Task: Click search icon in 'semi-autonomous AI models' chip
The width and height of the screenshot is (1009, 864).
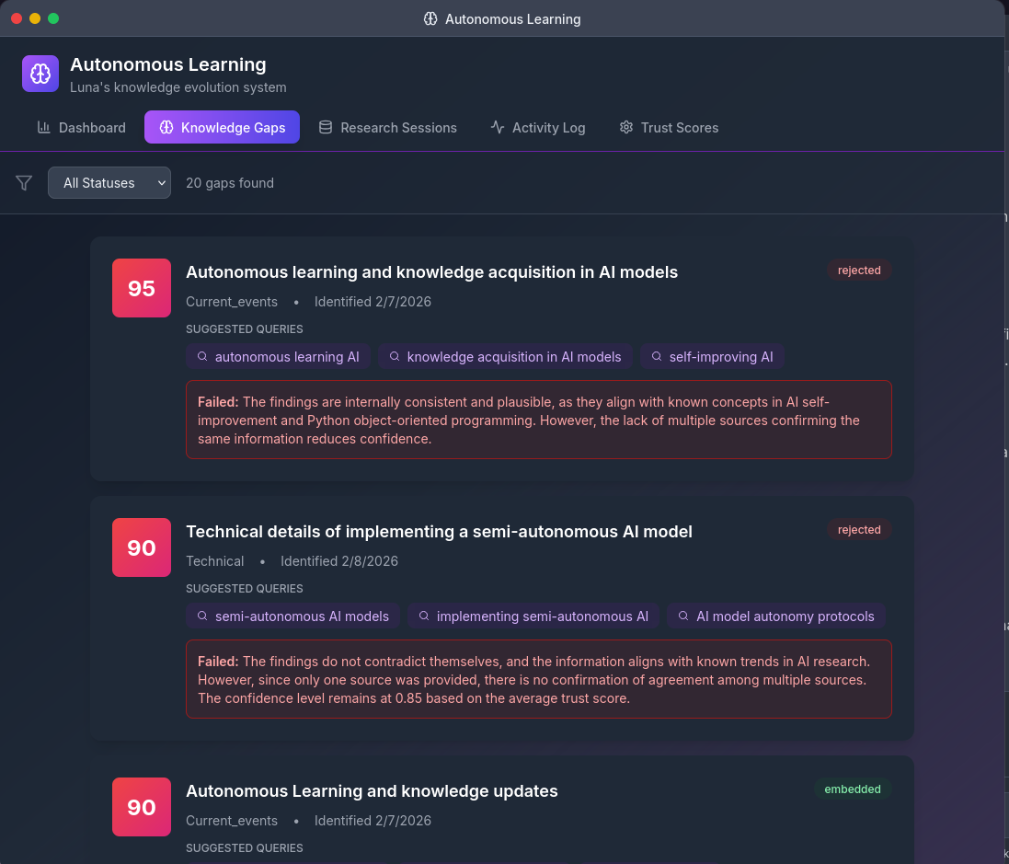Action: click(202, 616)
